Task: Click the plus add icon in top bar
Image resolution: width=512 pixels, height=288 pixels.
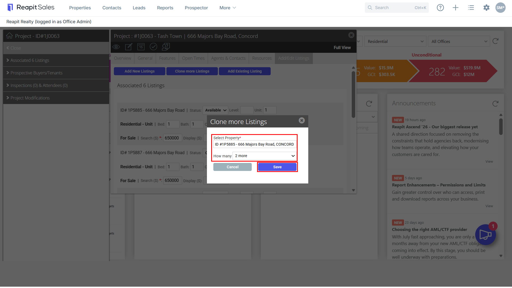Action: pos(455,8)
